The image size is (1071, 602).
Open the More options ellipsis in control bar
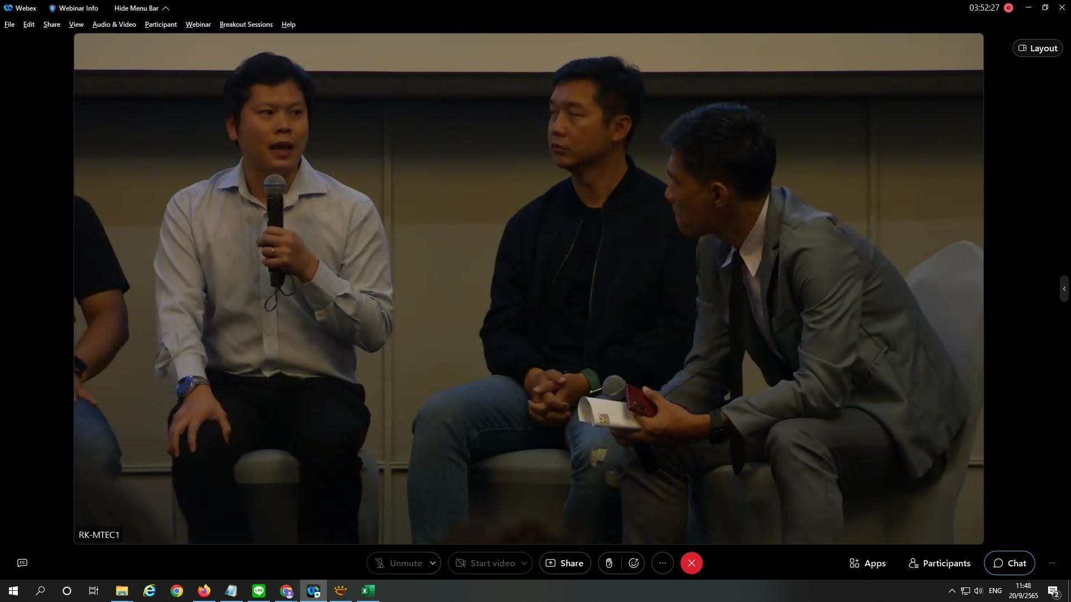pyautogui.click(x=663, y=563)
